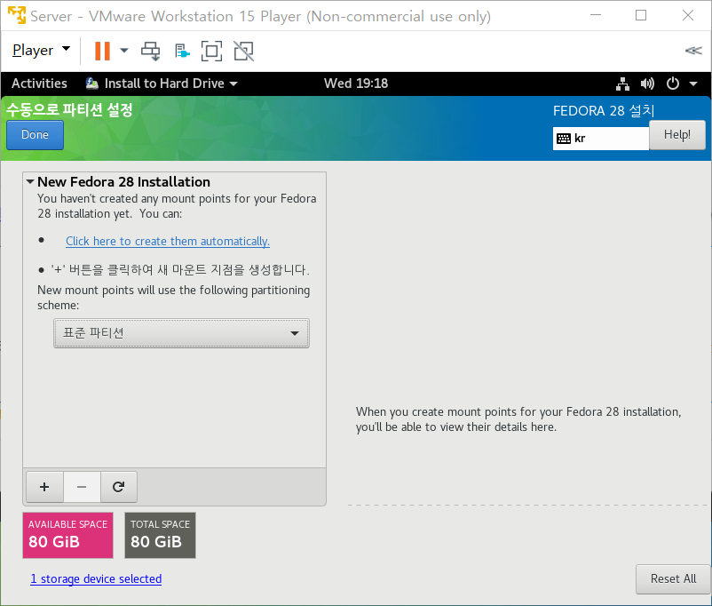Close the VMware Player window
This screenshot has width=712, height=606.
(688, 15)
